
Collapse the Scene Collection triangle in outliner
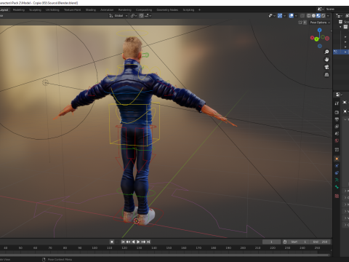pyautogui.click(x=340, y=26)
